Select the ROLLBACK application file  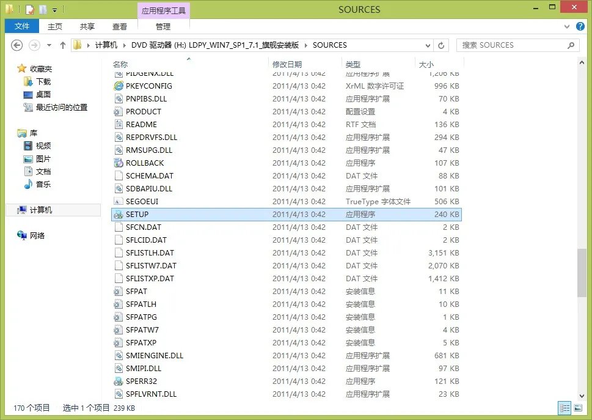point(145,163)
